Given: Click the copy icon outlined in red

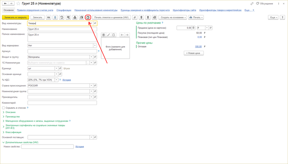Looking at the screenshot, I should pos(88,17).
